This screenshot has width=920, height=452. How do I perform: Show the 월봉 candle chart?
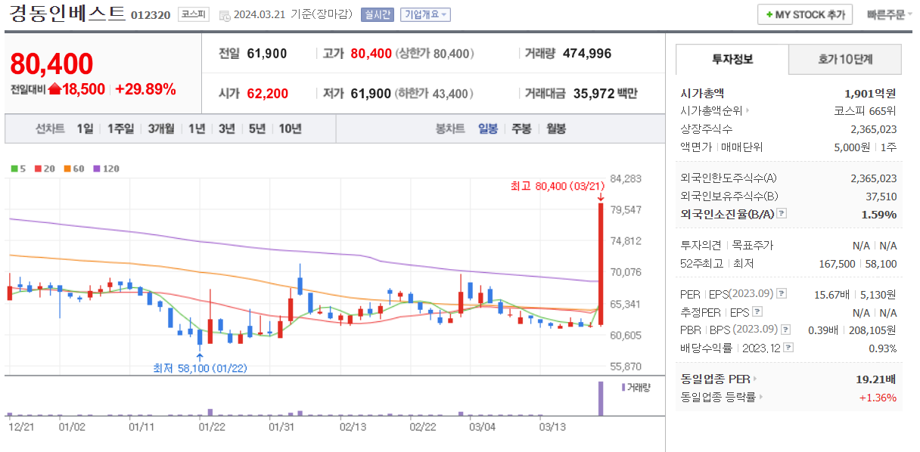tap(555, 128)
